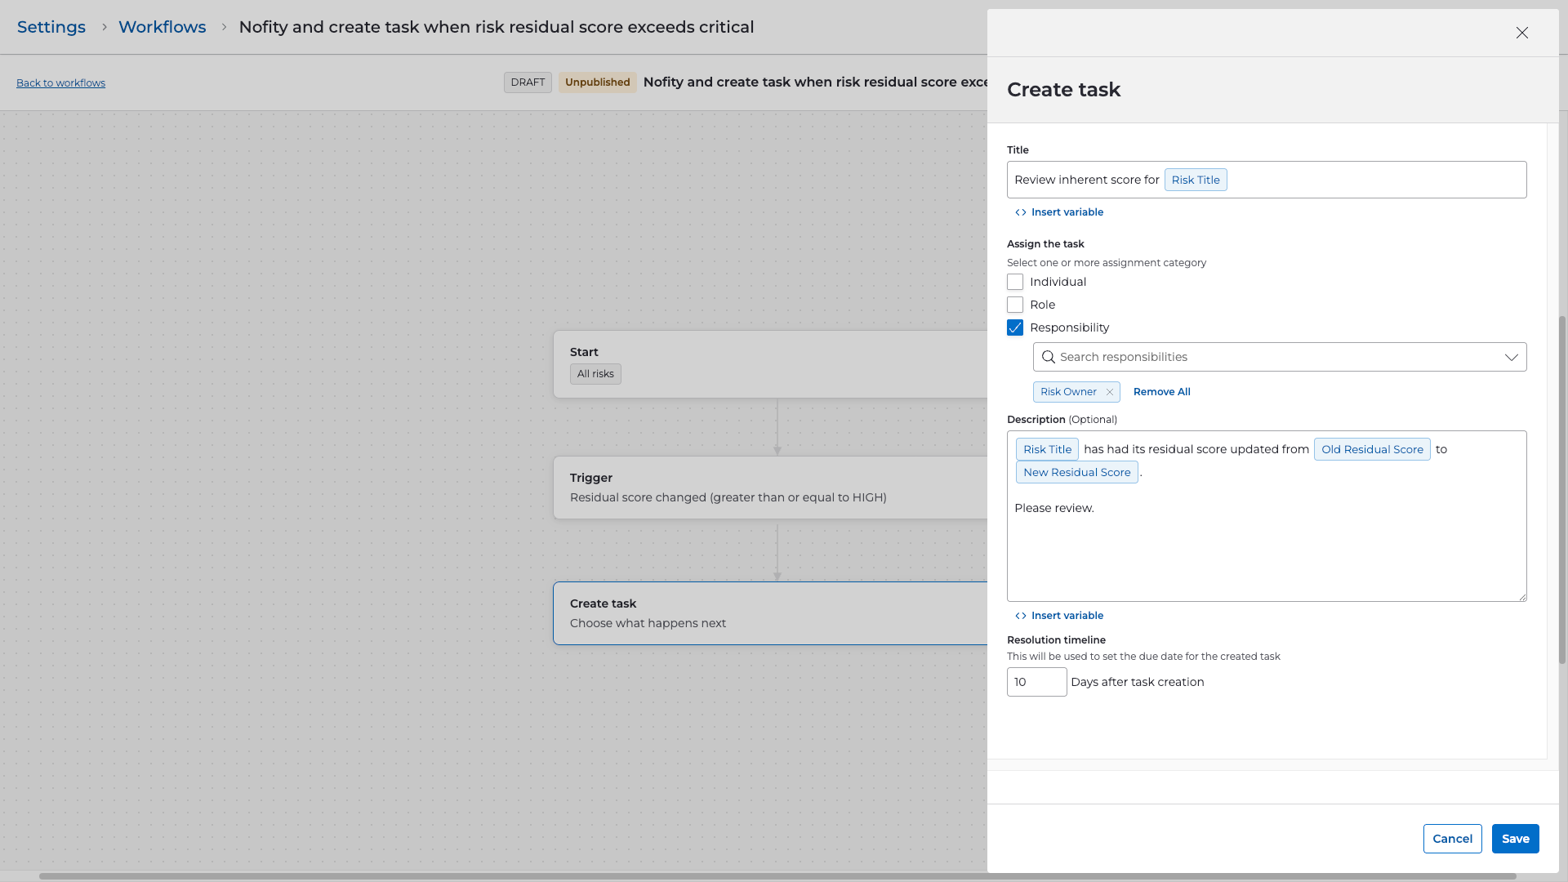
Task: Click the Back to workflows link
Action: pos(60,83)
